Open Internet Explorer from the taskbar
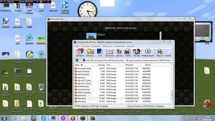This screenshot has height=121, width=215. pos(14,118)
